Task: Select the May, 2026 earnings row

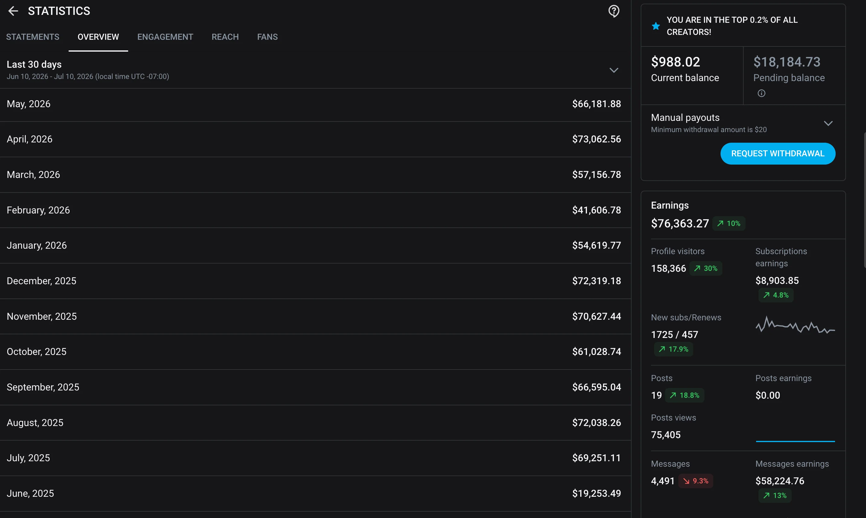Action: 315,105
